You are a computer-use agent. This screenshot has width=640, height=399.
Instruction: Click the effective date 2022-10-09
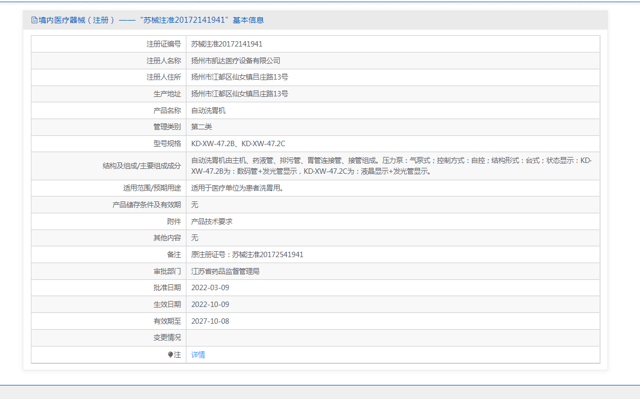click(x=210, y=304)
